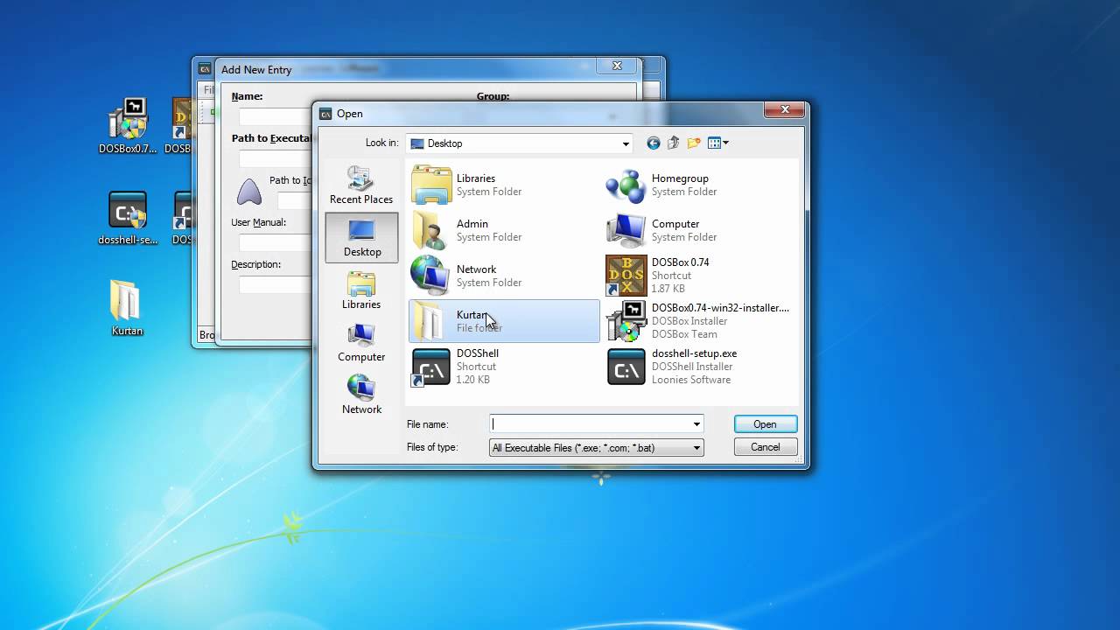
Task: Select DOSBox 0.74 shortcut icon in list
Action: pos(626,276)
